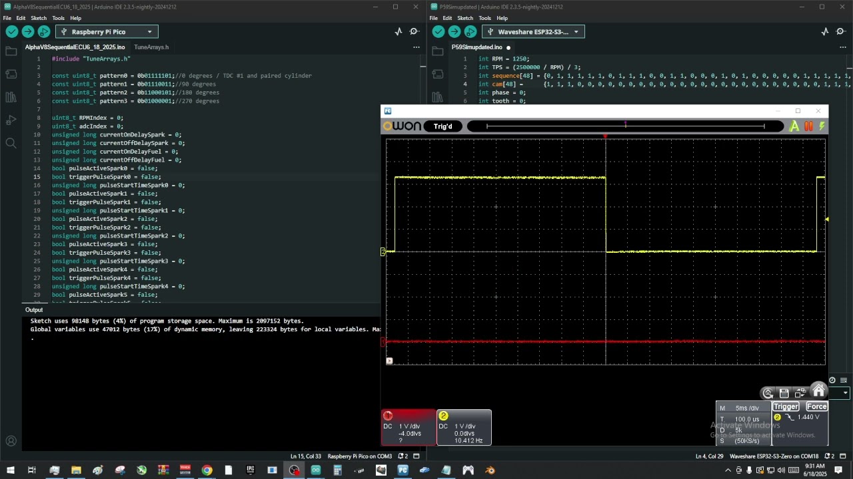Click the Force trigger button
The image size is (853, 479).
[x=816, y=406]
